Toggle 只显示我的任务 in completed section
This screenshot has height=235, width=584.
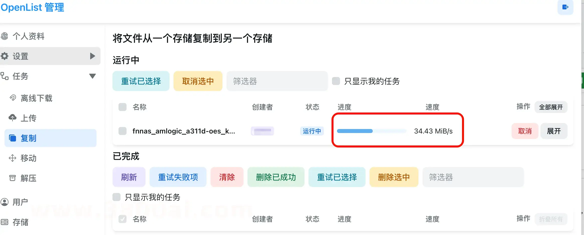116,197
